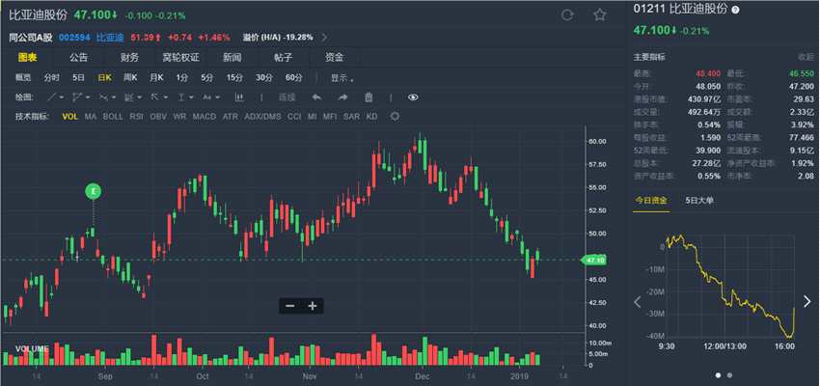This screenshot has height=386, width=820.
Task: Switch to 5日大单 panel tab
Action: (x=699, y=200)
